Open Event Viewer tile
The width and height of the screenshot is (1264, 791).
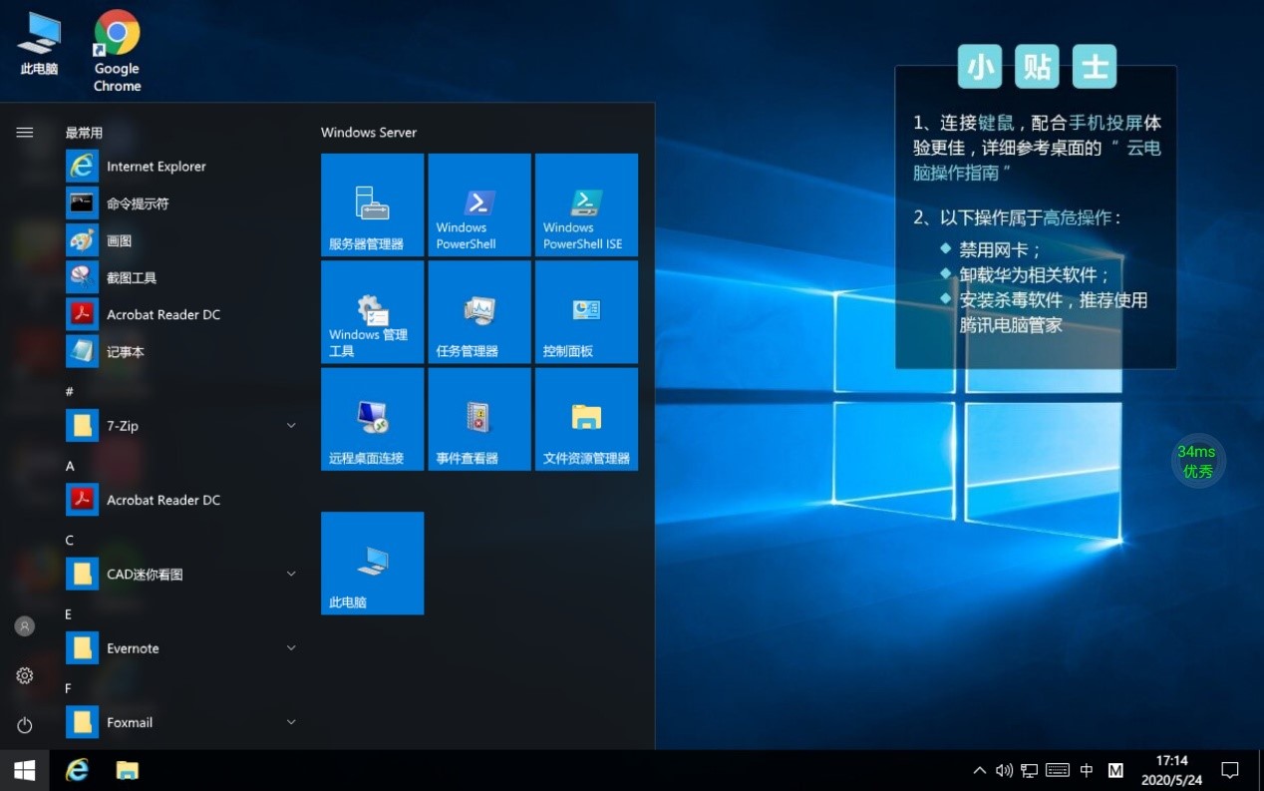click(478, 418)
